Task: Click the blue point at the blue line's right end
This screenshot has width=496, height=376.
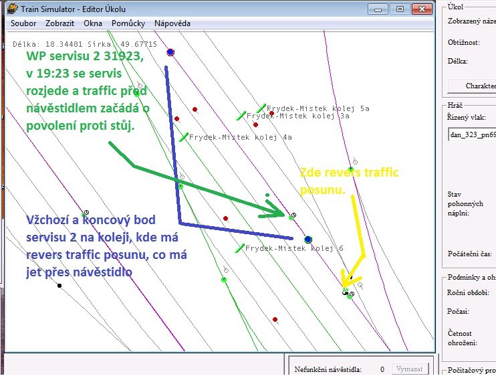Action: tap(307, 239)
